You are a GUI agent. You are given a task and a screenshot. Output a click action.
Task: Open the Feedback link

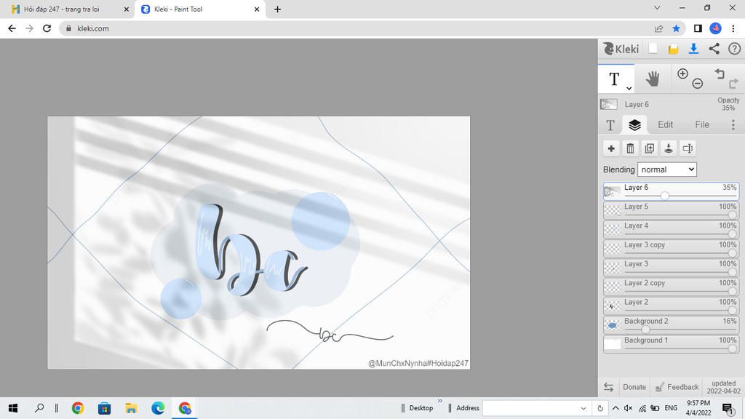pos(677,387)
